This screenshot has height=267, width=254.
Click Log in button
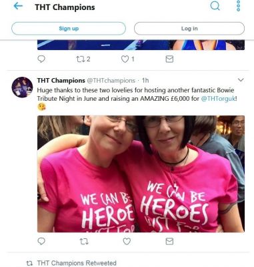click(x=189, y=29)
